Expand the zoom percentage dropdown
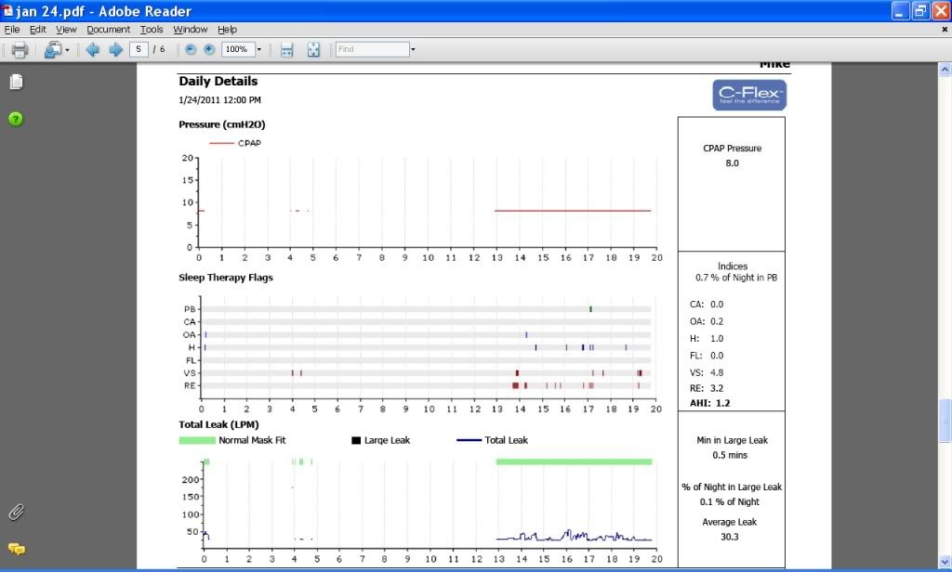 [x=258, y=49]
